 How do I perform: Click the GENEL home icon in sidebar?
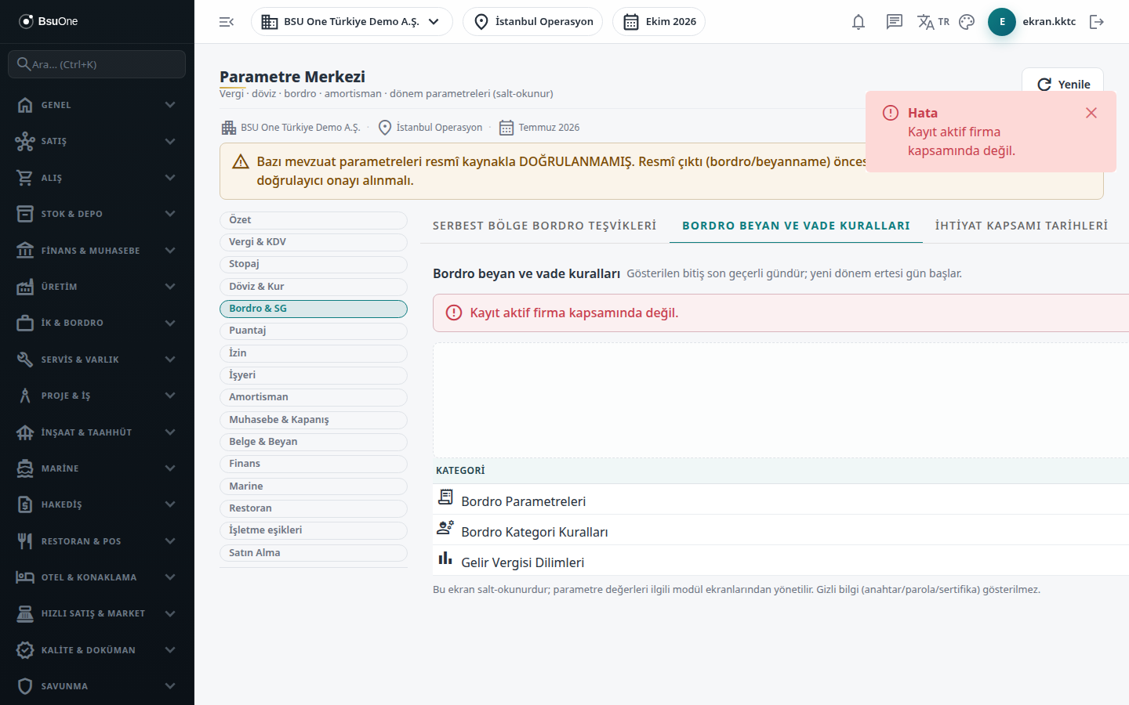pyautogui.click(x=25, y=105)
